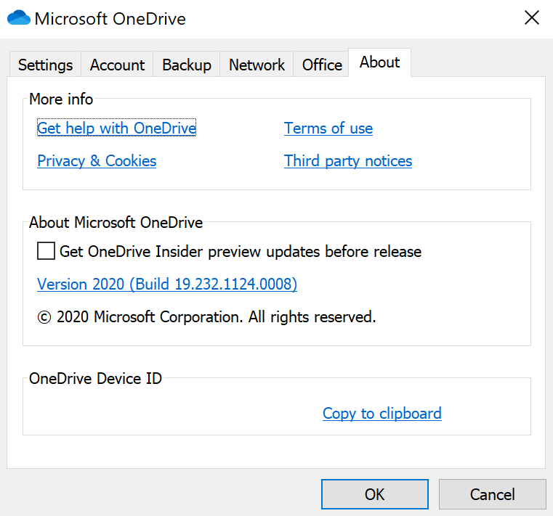This screenshot has width=553, height=516.
Task: Click the Microsoft OneDrive title bar text
Action: coord(110,19)
